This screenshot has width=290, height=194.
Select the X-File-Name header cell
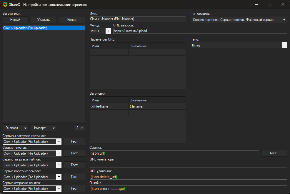109,106
